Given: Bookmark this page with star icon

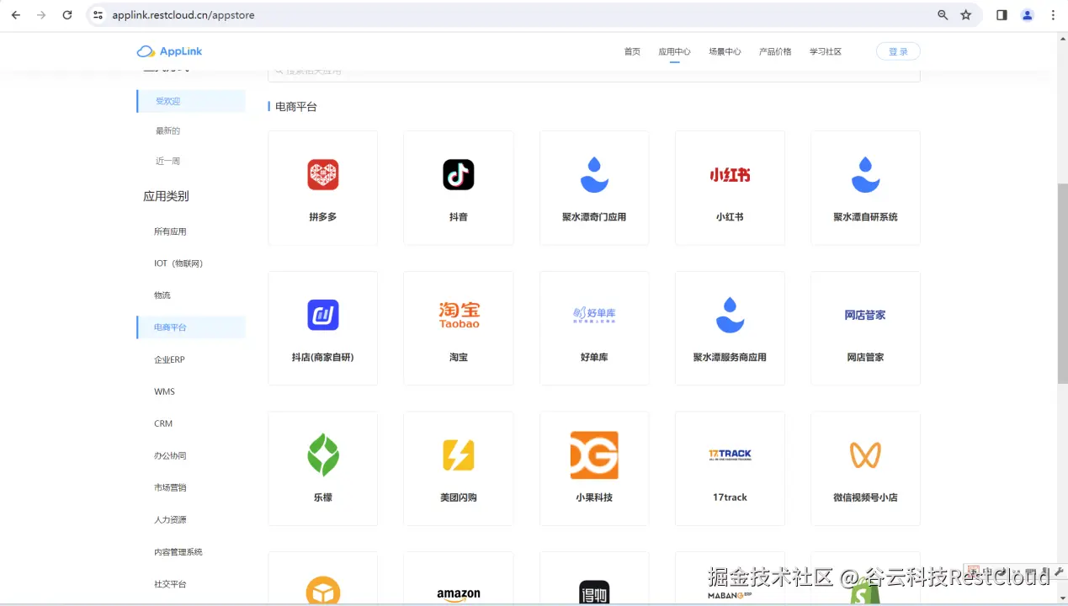Looking at the screenshot, I should 966,15.
